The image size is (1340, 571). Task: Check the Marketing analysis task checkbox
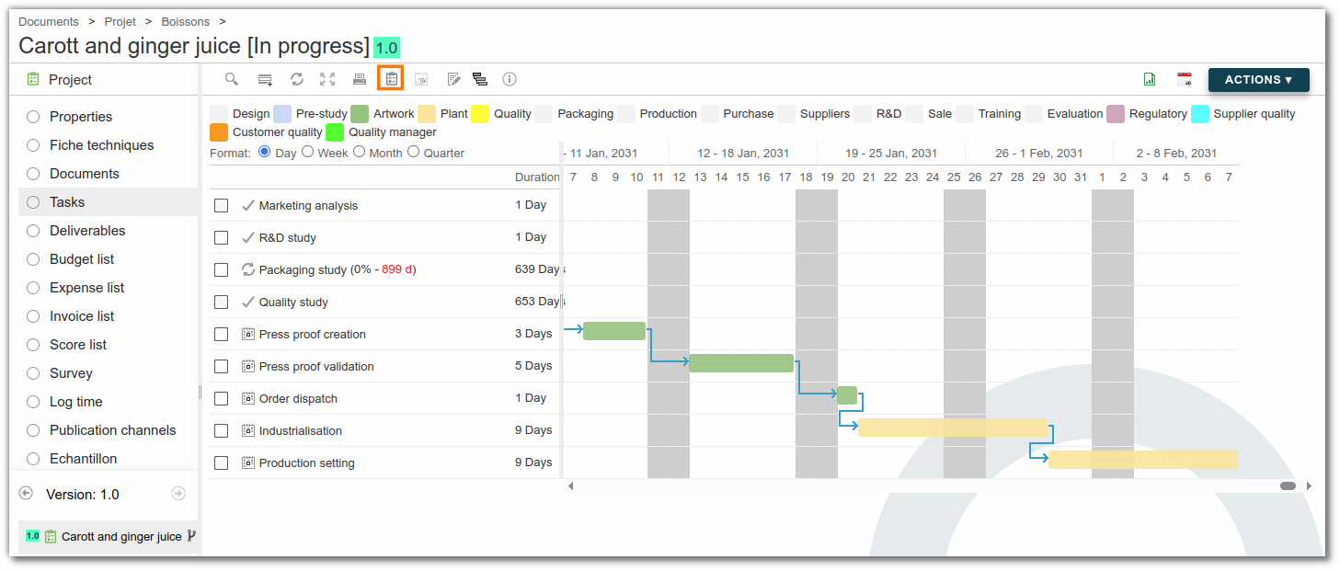click(221, 205)
